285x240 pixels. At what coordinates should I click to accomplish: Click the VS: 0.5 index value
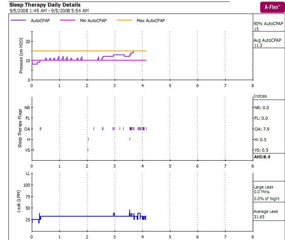[261, 150]
